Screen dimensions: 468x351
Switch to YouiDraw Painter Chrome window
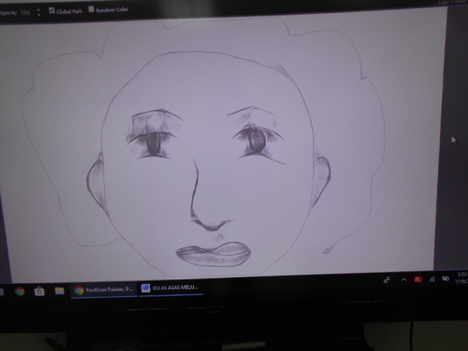tap(104, 290)
